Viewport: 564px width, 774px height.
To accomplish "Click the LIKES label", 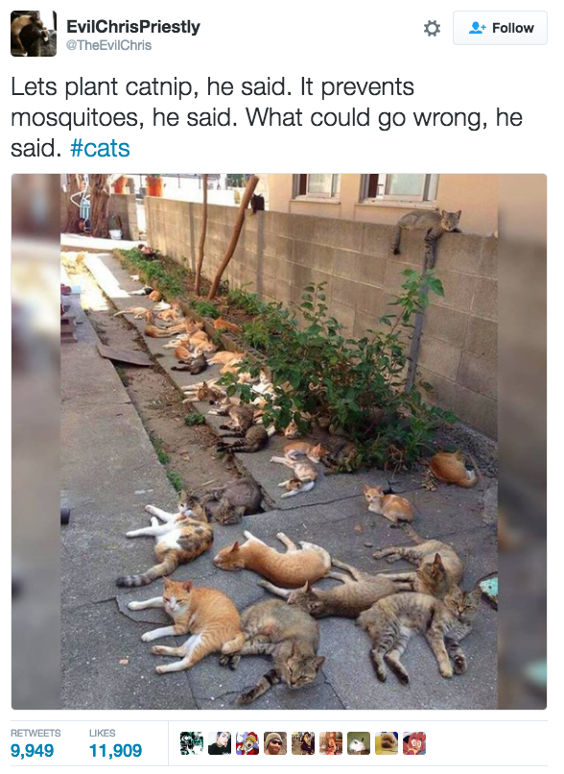I will [x=102, y=733].
